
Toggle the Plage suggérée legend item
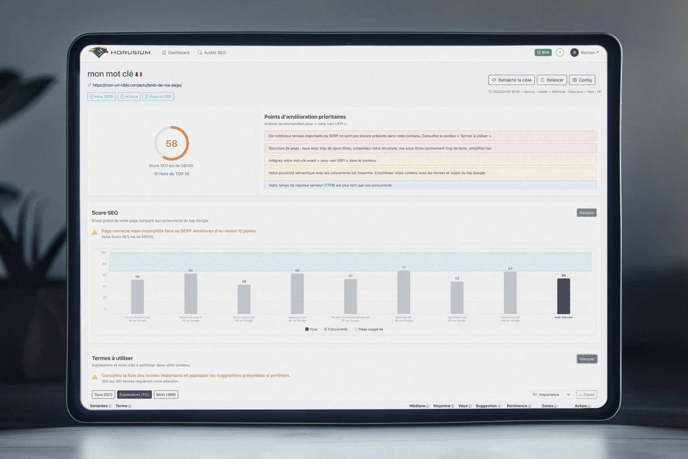point(368,329)
